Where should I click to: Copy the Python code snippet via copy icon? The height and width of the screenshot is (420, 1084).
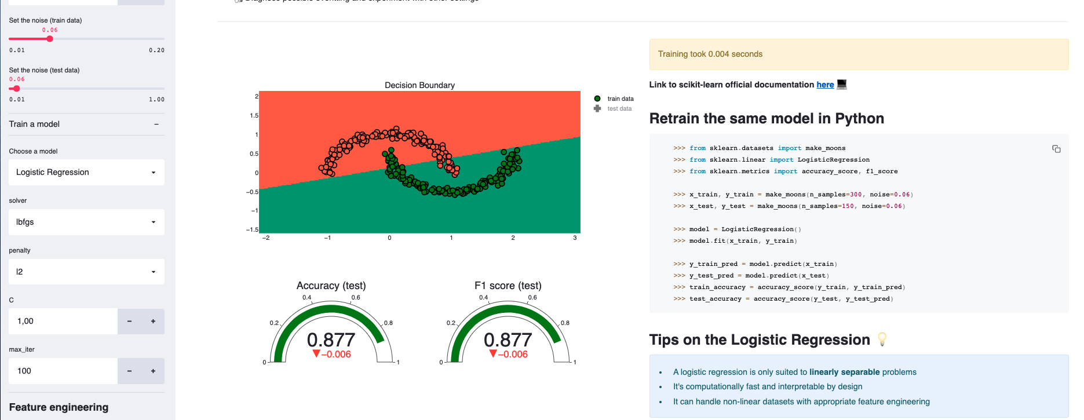tap(1056, 149)
